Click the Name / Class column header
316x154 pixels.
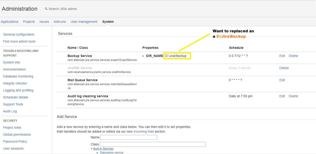point(77,48)
